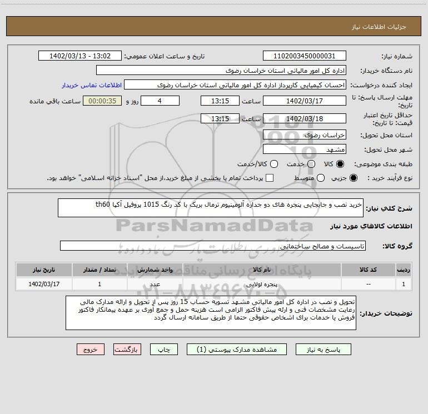Click the کد کالا column header
Screen dimensions: 428x414
click(368, 270)
